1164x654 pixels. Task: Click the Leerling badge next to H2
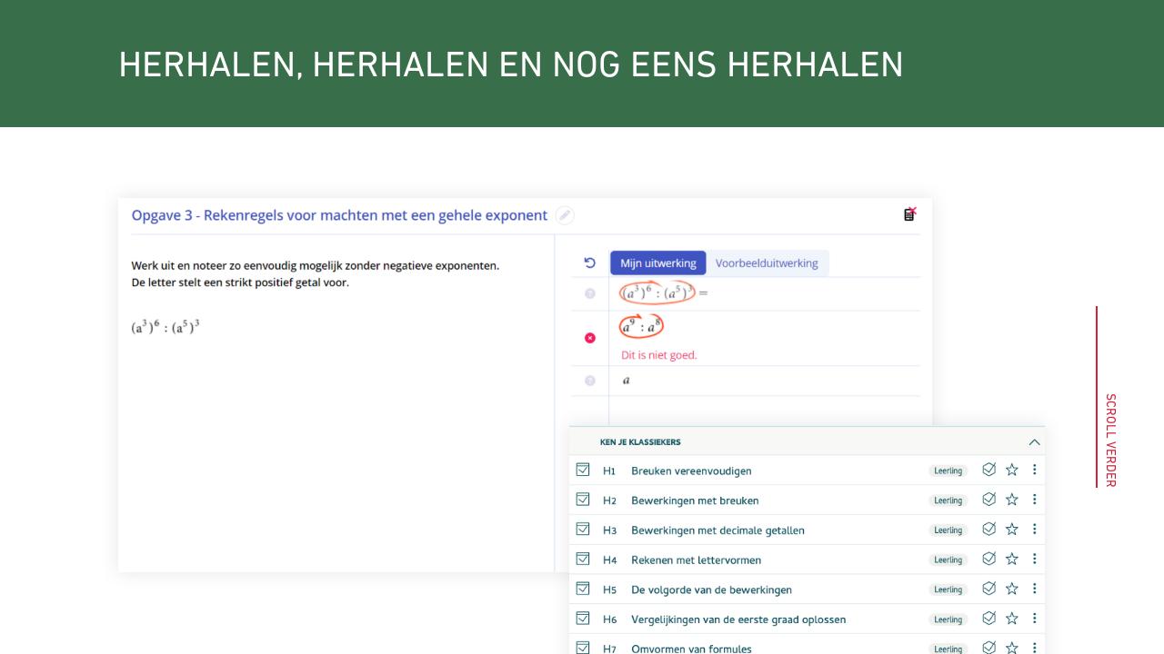click(948, 500)
